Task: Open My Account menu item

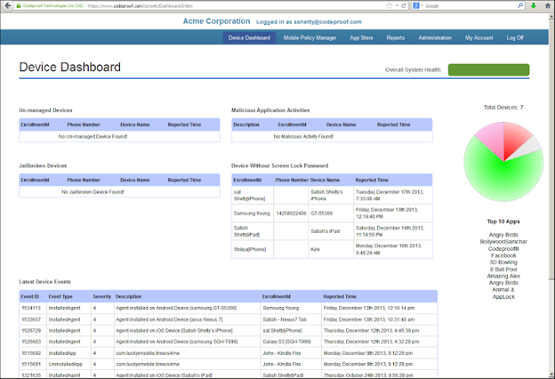Action: point(479,37)
